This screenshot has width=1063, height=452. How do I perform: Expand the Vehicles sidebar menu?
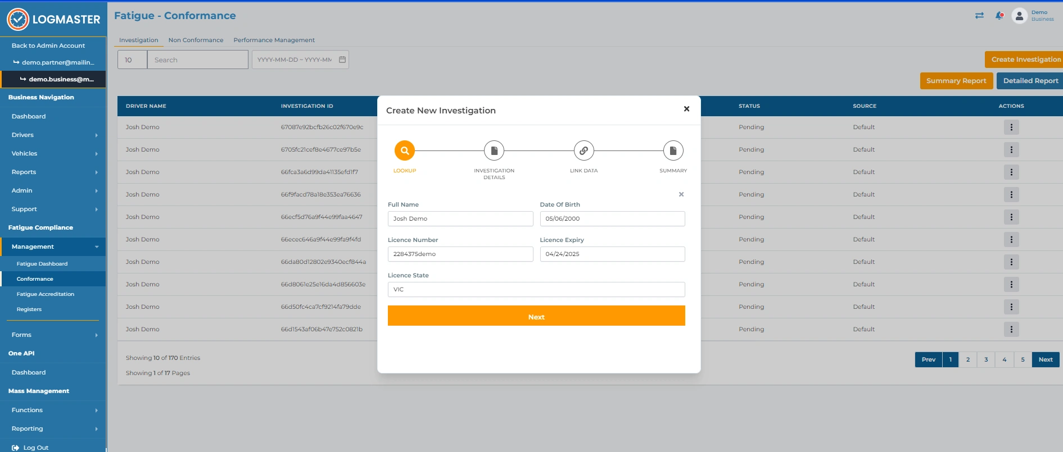pyautogui.click(x=53, y=153)
